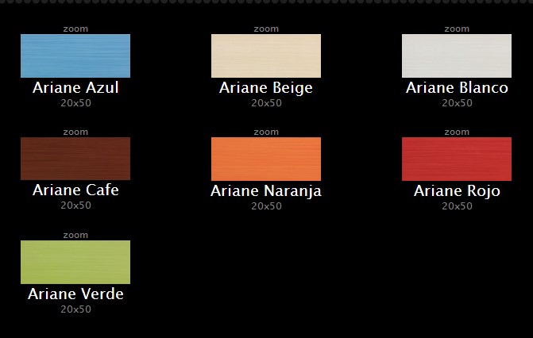Screen dimensions: 533x338
Task: Click the Ariane Beige product name
Action: [x=266, y=88]
